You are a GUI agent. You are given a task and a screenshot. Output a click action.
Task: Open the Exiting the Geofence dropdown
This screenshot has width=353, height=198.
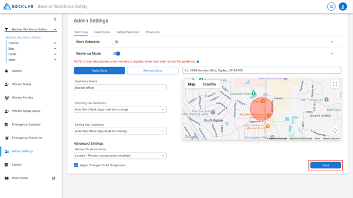point(120,131)
